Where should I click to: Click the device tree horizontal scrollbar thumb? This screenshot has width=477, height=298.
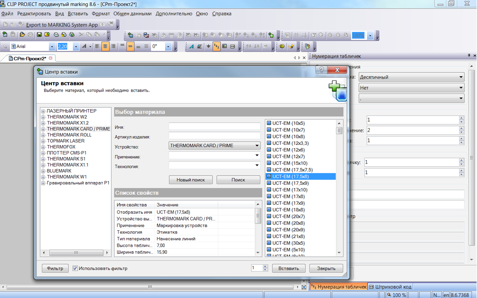[x=76, y=253]
